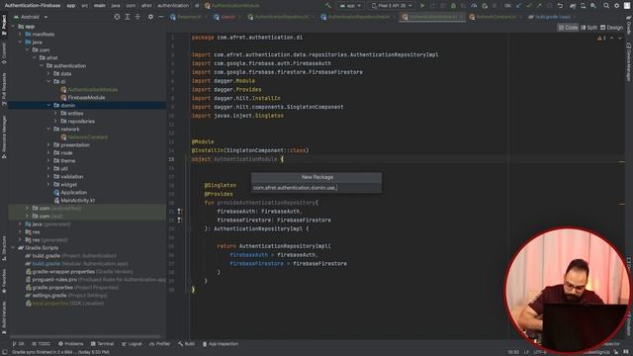This screenshot has width=633, height=356.
Task: Open Project panel options gear
Action: point(150,17)
